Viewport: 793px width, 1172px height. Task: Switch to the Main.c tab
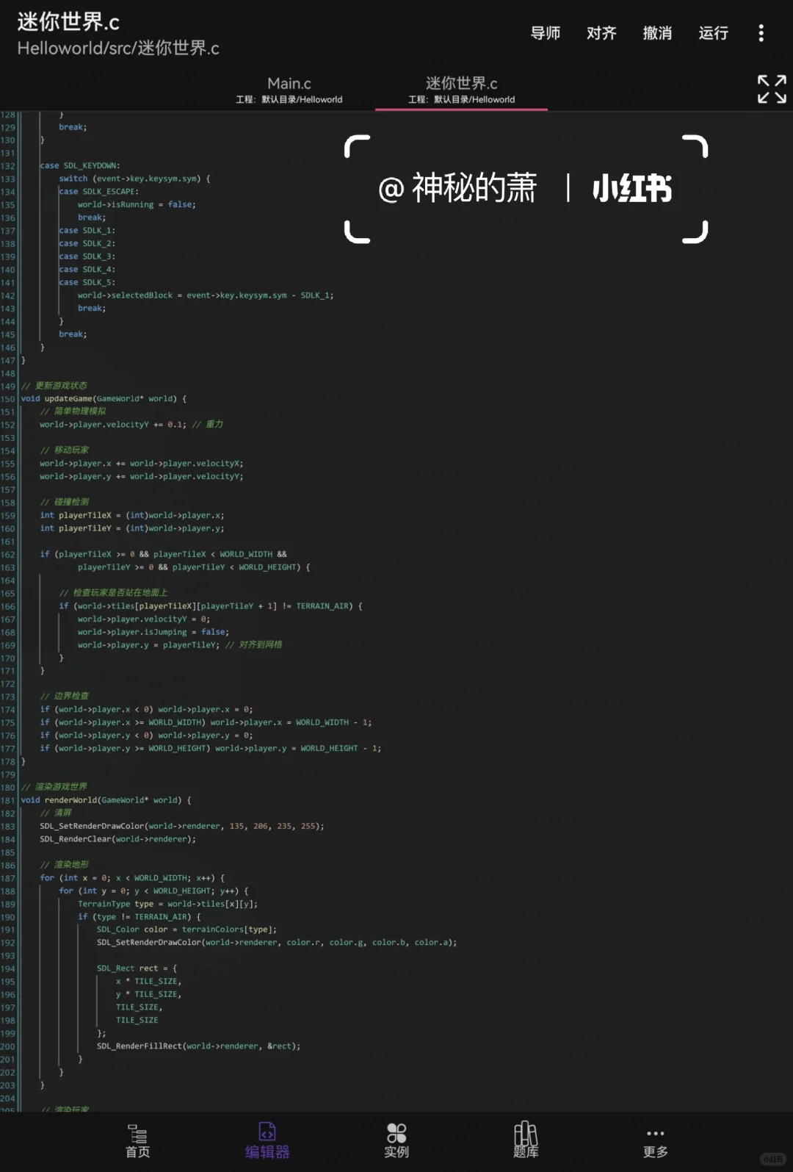(x=289, y=90)
